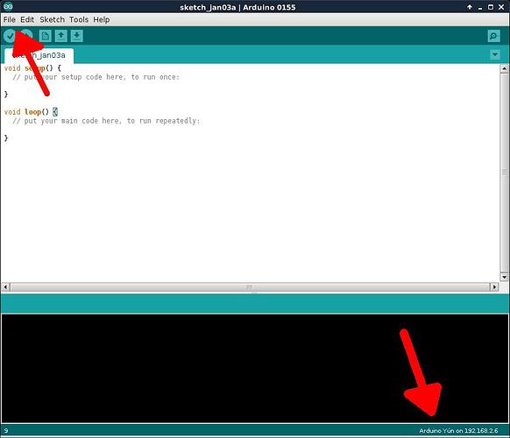Maximize the Arduino window
This screenshot has width=510, height=438.
(x=491, y=7)
